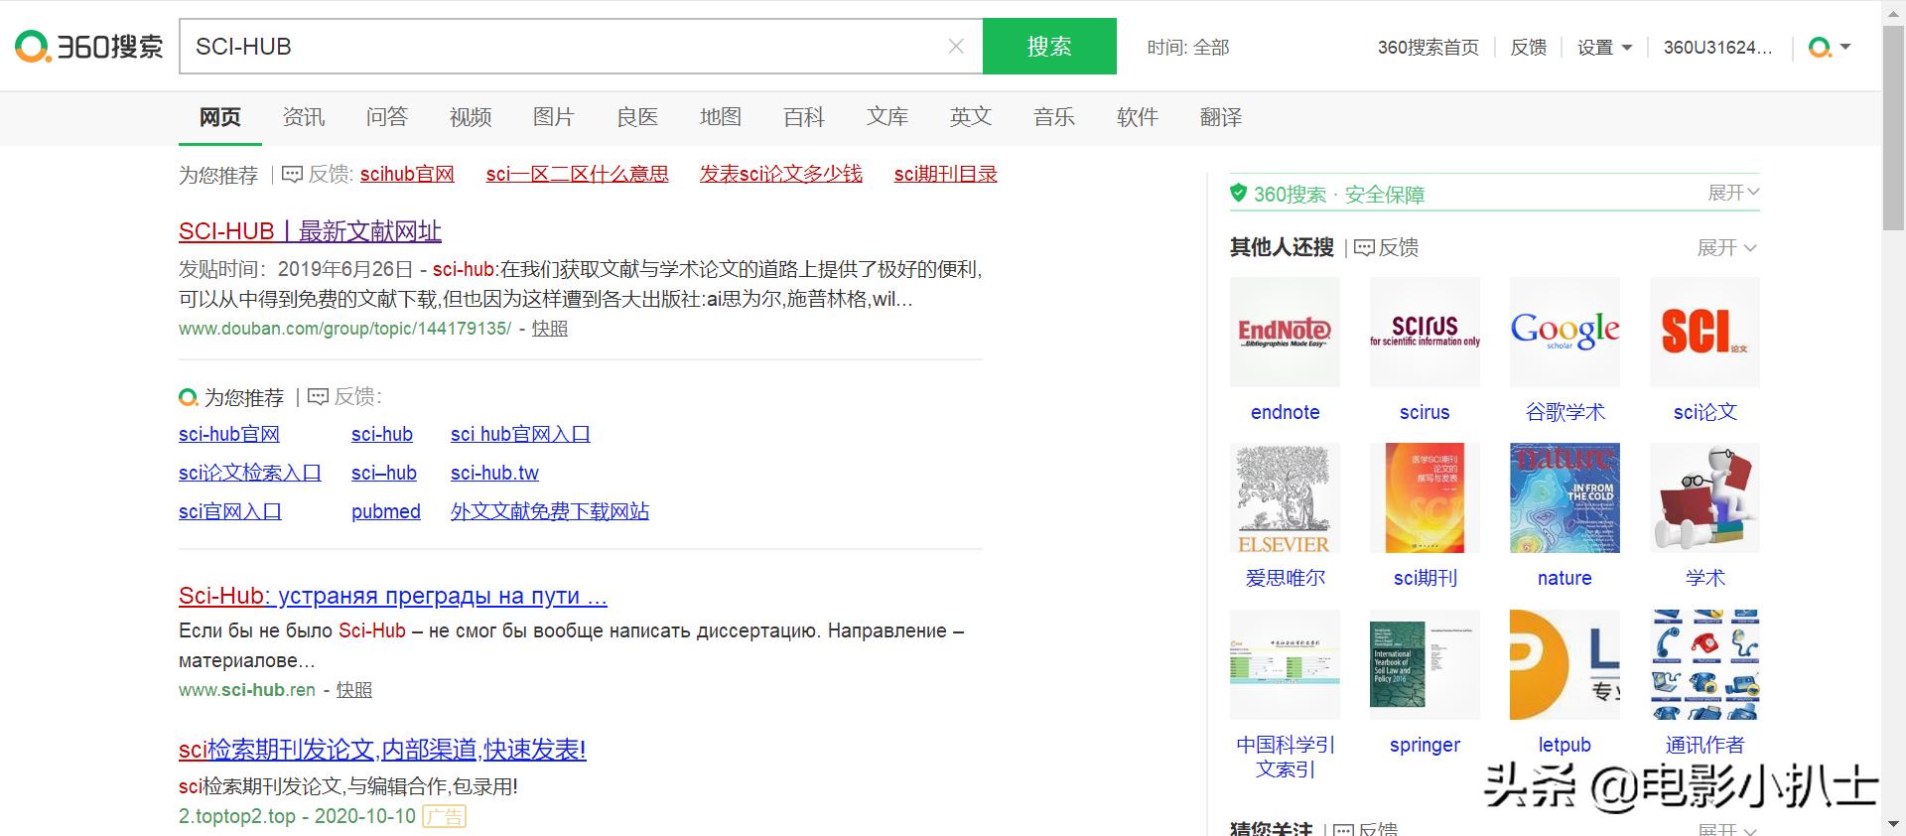Open the 时间: 全部 time filter
This screenshot has height=836, width=1906.
click(x=1188, y=47)
